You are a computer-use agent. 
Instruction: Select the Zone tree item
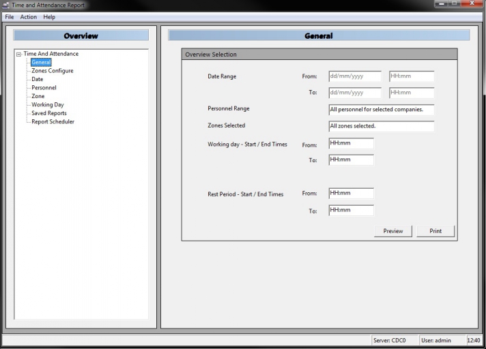pyautogui.click(x=38, y=96)
